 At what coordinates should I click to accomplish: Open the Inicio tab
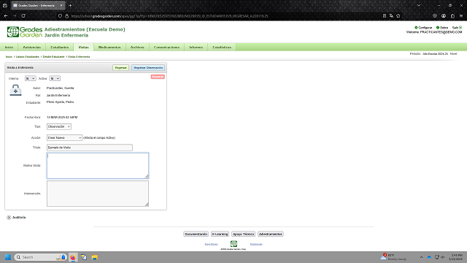tap(9, 47)
